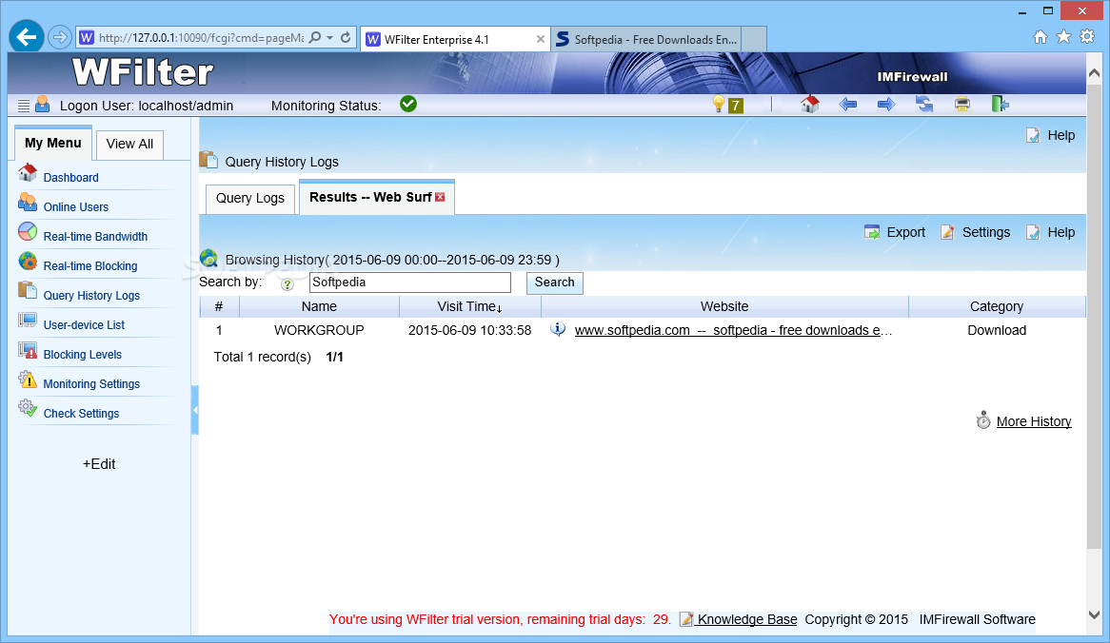This screenshot has width=1110, height=643.
Task: Sort by the Name column header
Action: (319, 306)
